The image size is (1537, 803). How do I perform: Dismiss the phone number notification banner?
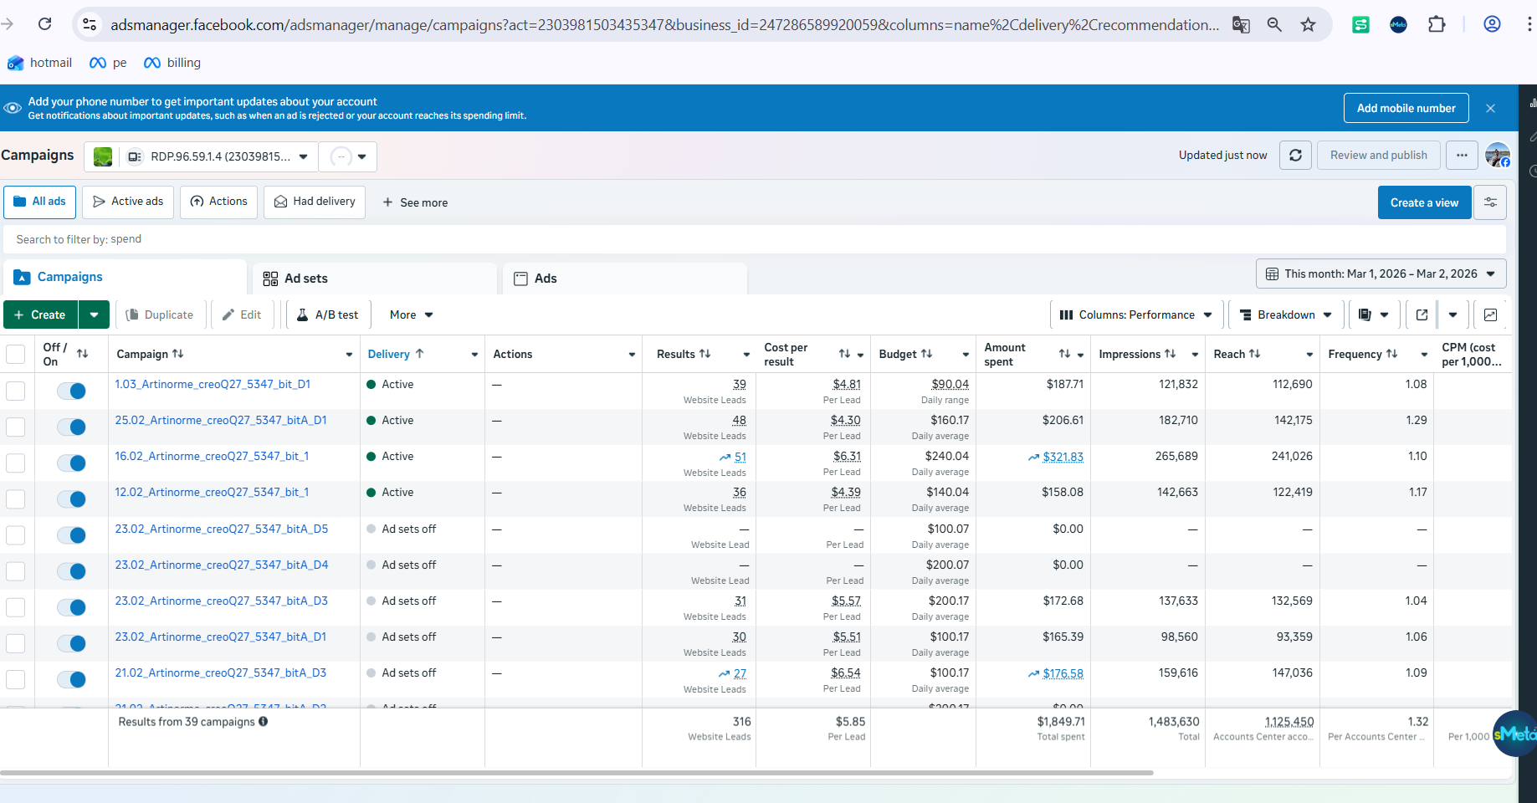[x=1490, y=108]
